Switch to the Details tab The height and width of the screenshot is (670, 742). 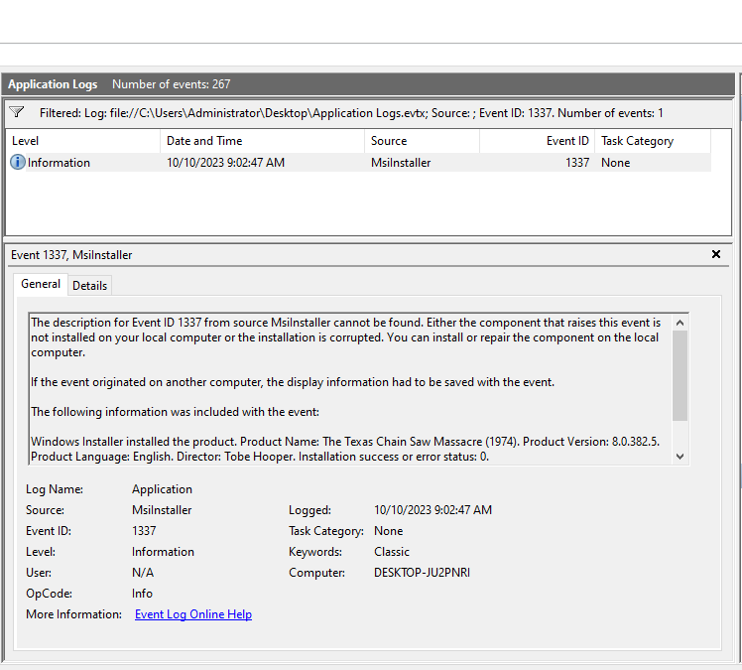pos(90,286)
